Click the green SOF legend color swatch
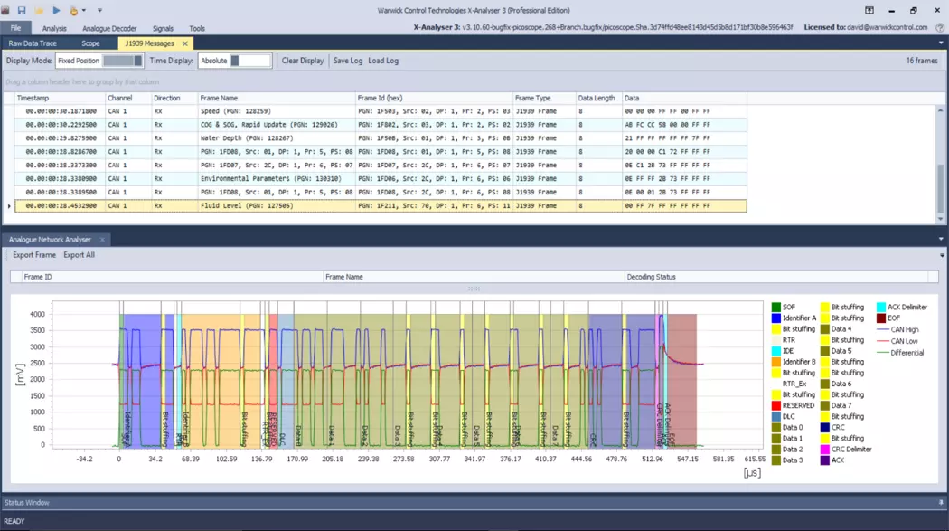The image size is (949, 531). click(x=776, y=308)
